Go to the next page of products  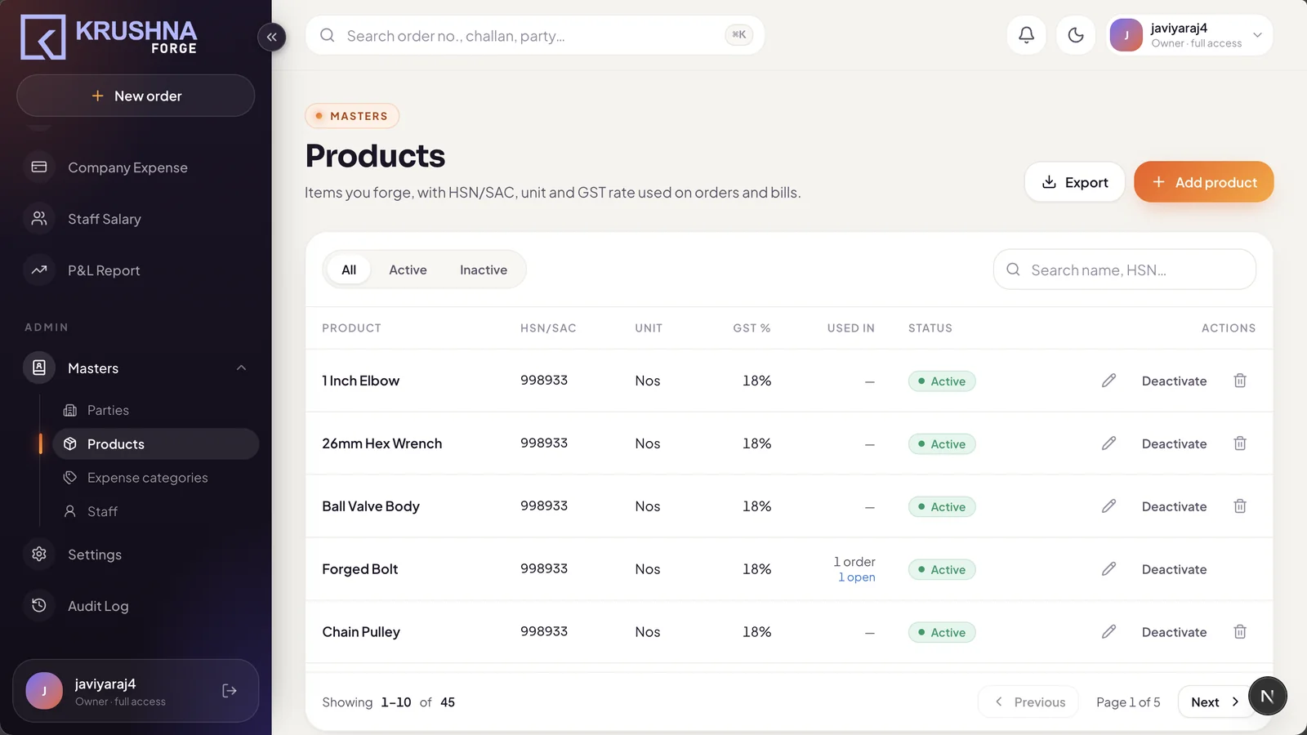(1215, 702)
